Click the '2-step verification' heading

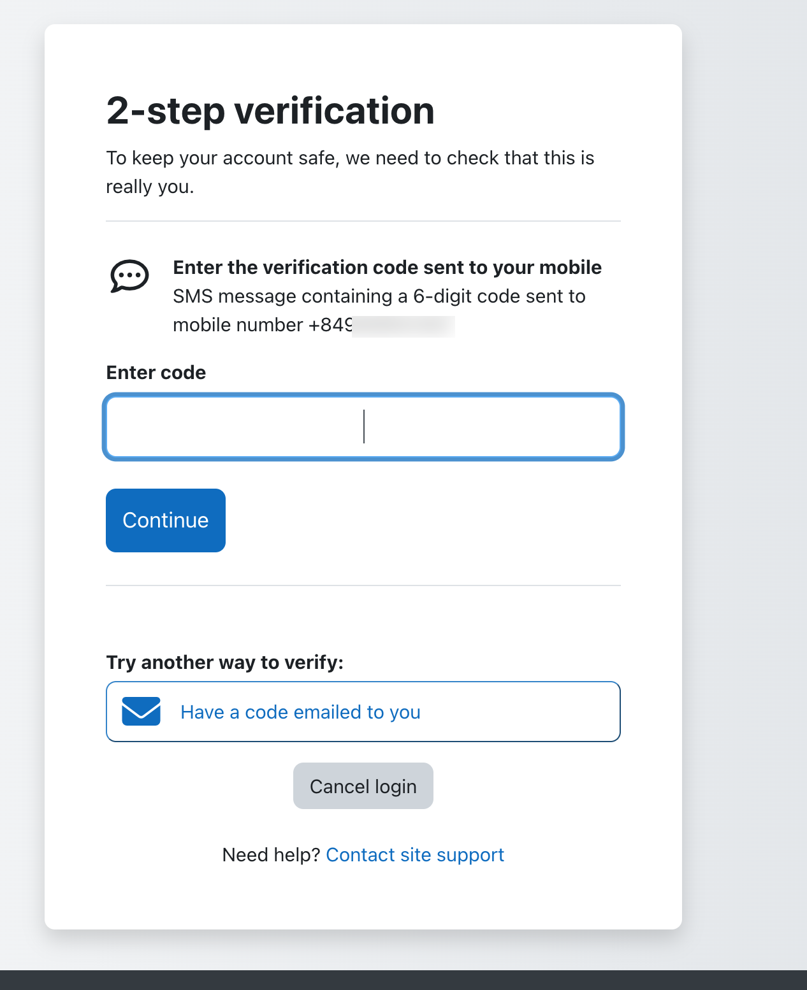point(270,111)
